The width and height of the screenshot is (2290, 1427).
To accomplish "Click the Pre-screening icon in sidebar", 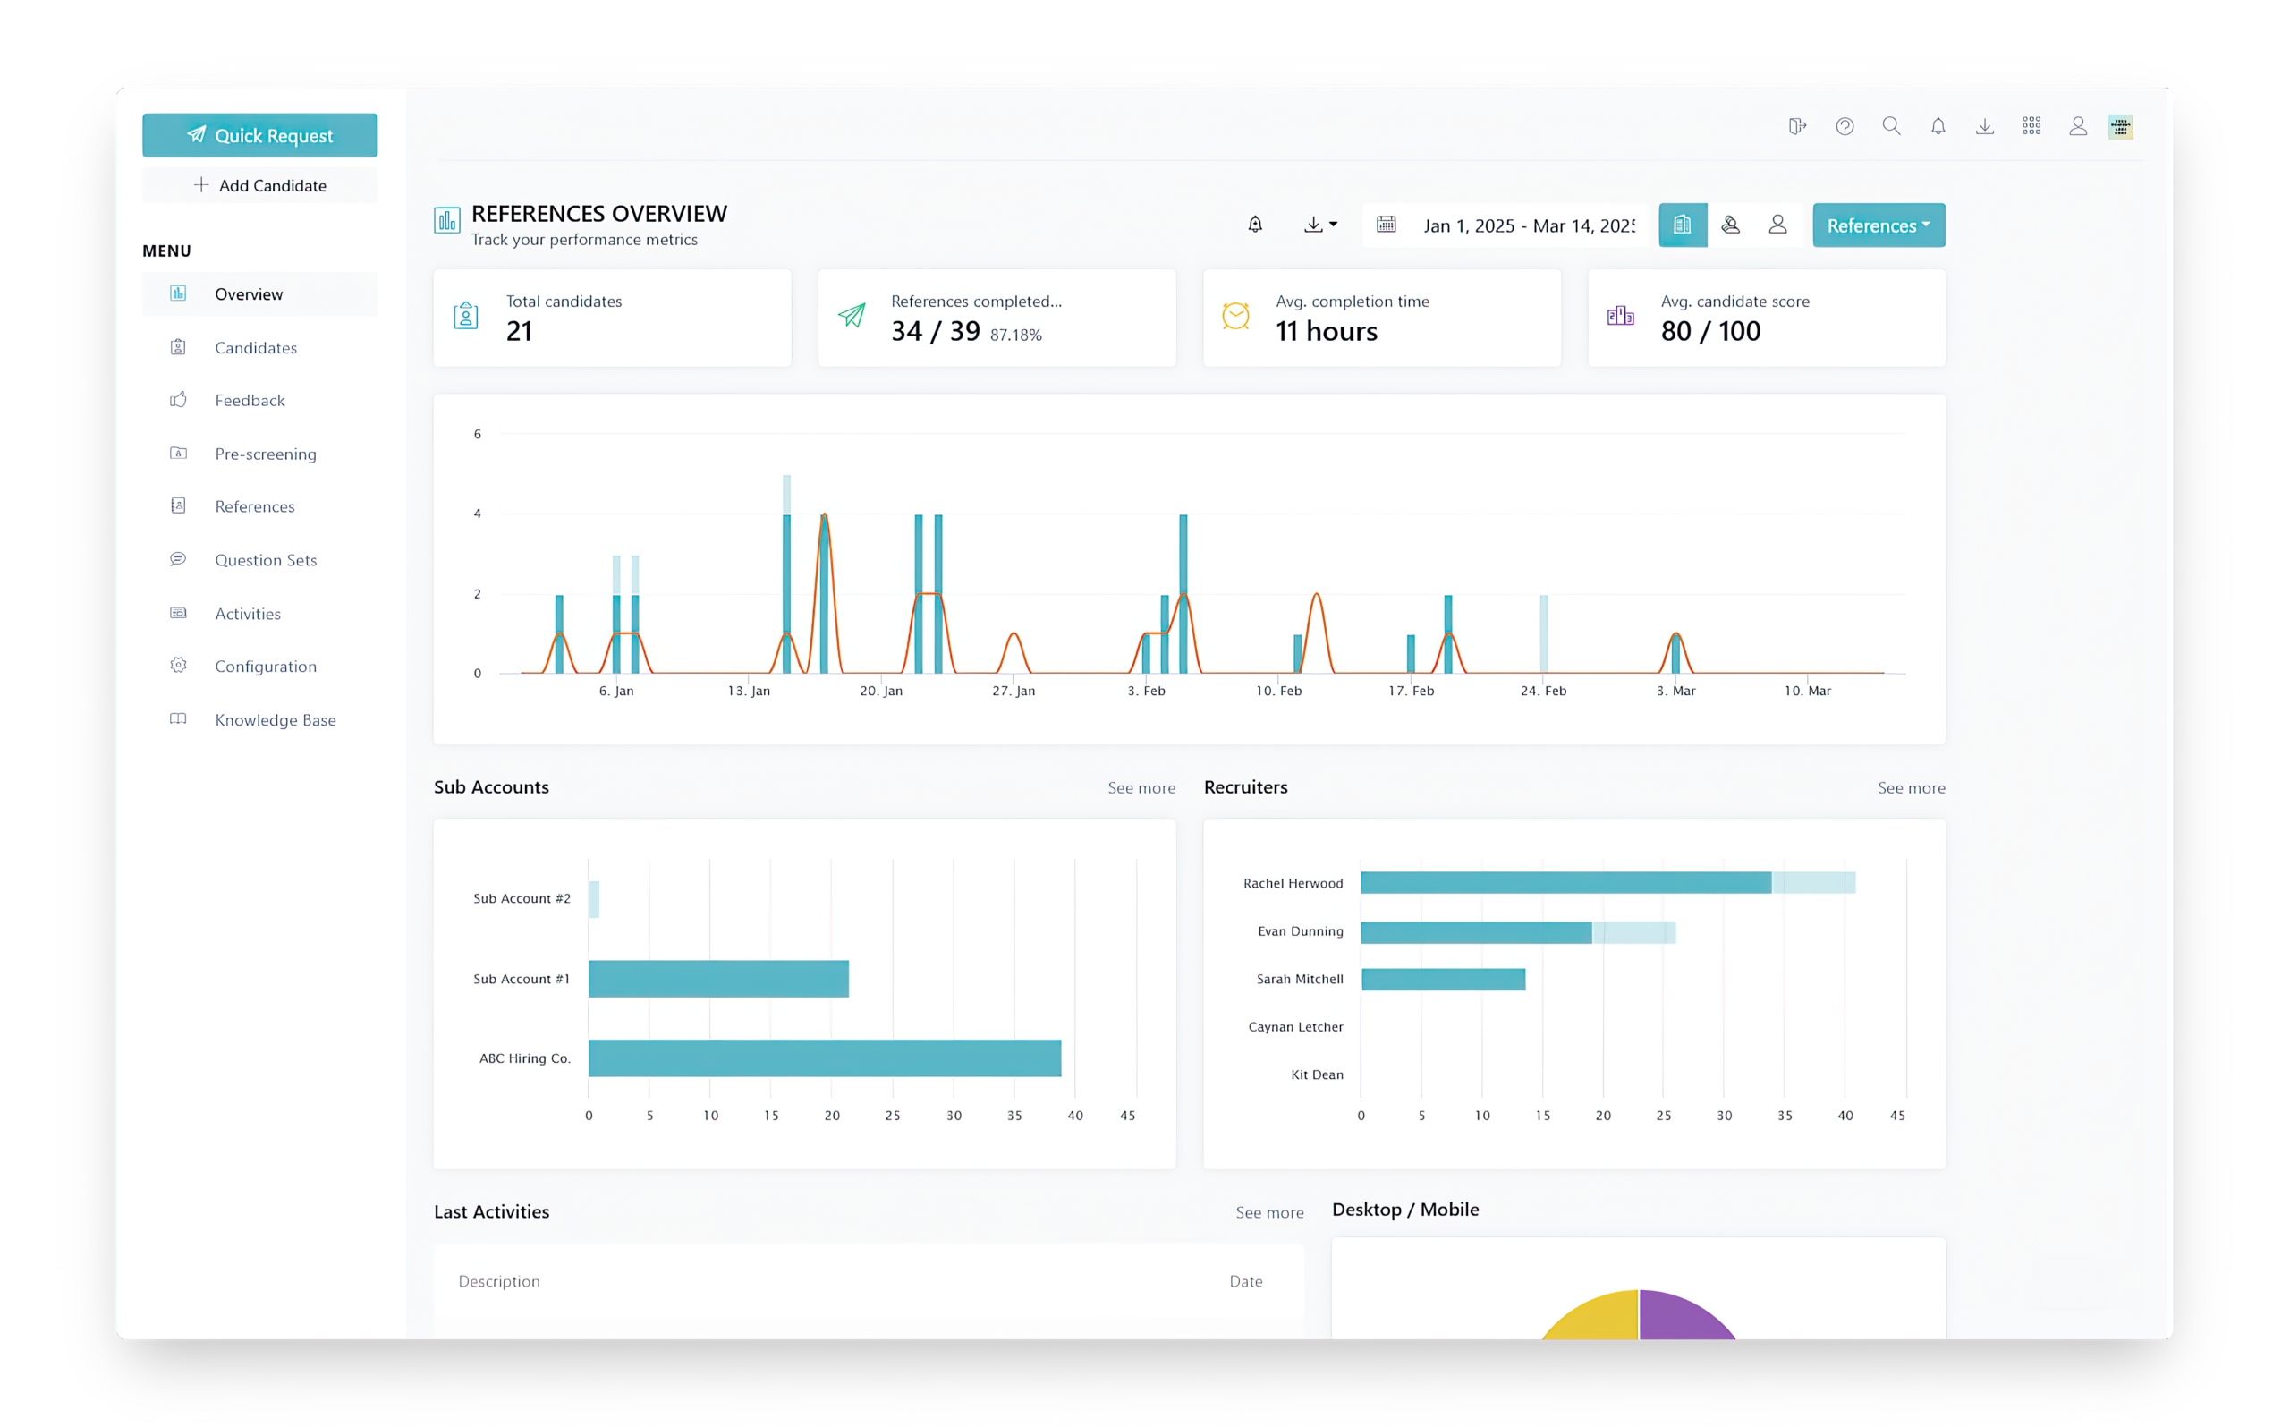I will pos(178,453).
